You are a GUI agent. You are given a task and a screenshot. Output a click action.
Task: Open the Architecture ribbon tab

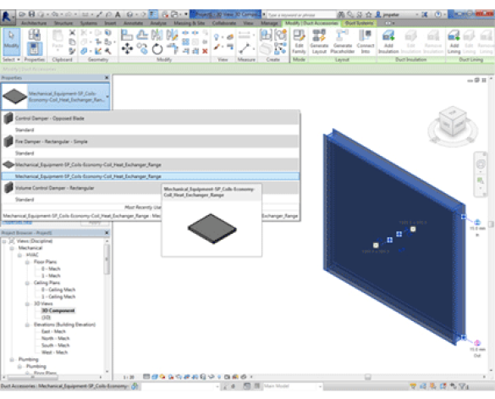click(34, 23)
